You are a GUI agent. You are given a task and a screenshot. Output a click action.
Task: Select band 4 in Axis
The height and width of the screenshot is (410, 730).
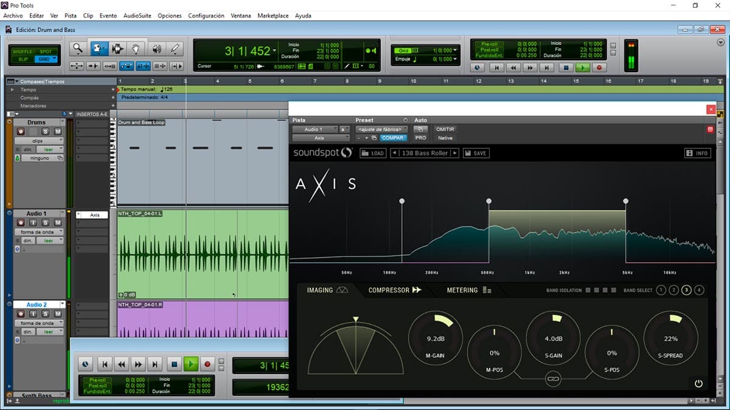[x=700, y=290]
